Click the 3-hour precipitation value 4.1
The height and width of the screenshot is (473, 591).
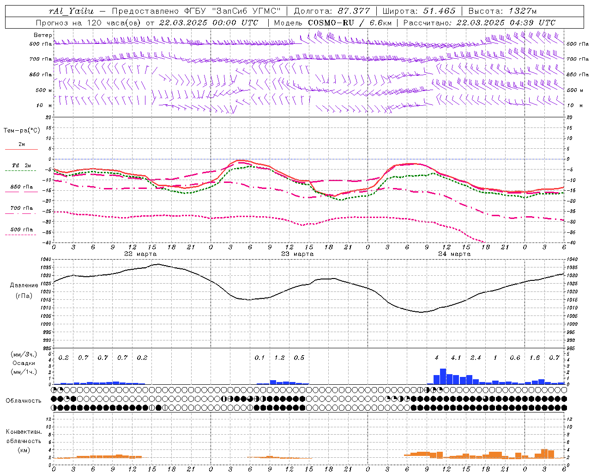pyautogui.click(x=456, y=358)
